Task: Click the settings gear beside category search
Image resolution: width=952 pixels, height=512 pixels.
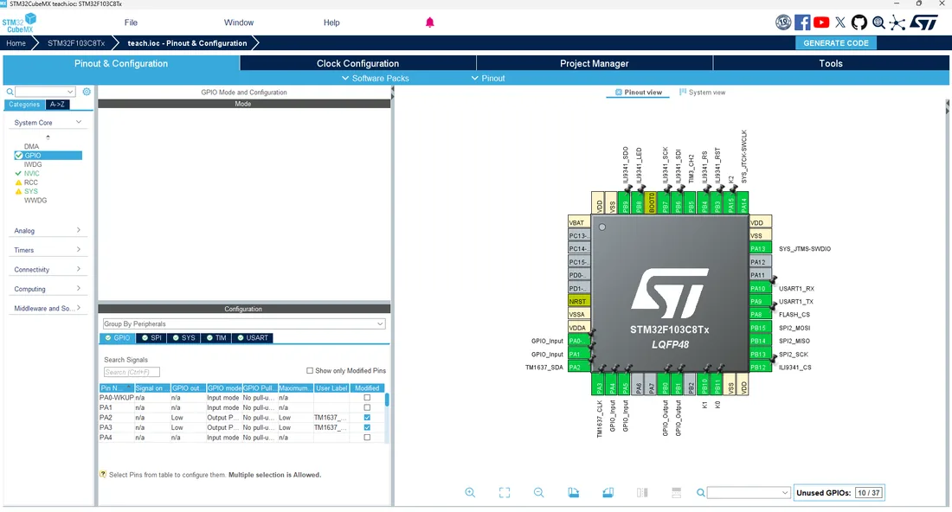Action: [x=87, y=92]
